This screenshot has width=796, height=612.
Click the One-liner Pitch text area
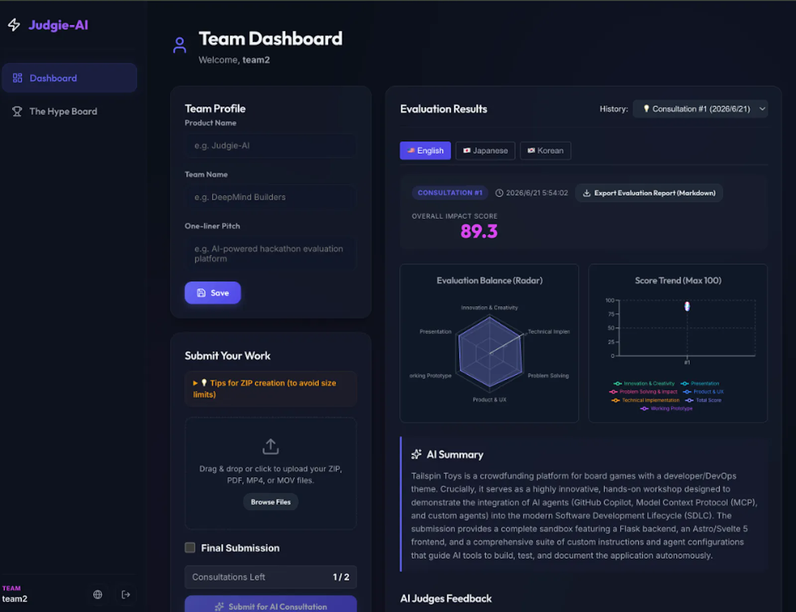pyautogui.click(x=271, y=254)
